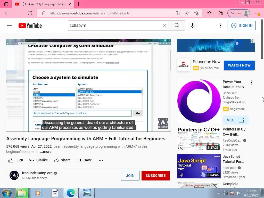264x198 pixels.
Task: Open the Edge tab actions menu icon
Action: 6,4
